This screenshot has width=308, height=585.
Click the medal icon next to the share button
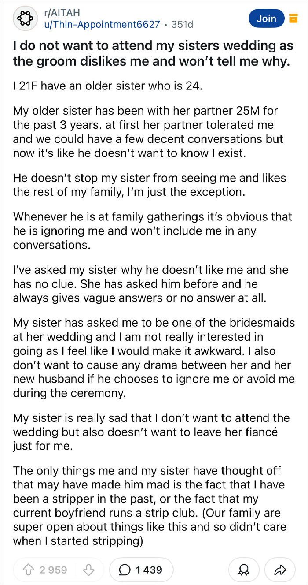click(x=244, y=570)
